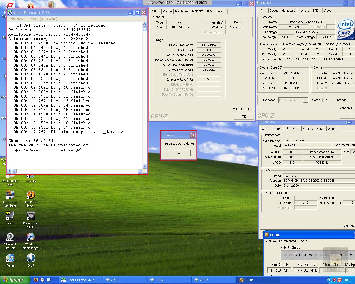Click Super PI horizontal scrollbar right arrow
This screenshot has width=355, height=284.
pos(140,171)
